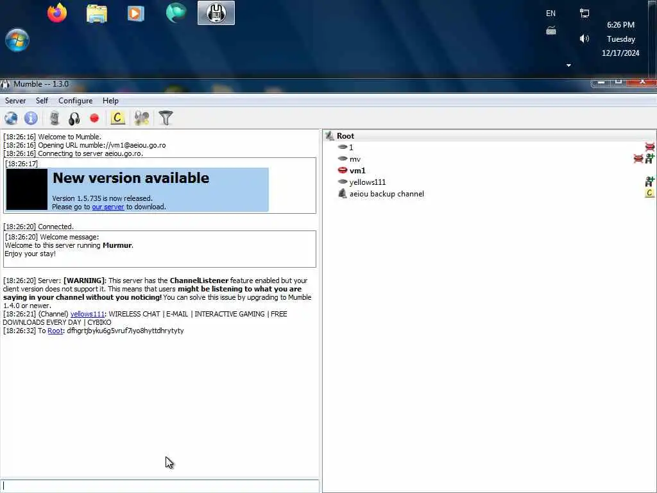Click the authenticated icon on yellows111's row

[650, 182]
